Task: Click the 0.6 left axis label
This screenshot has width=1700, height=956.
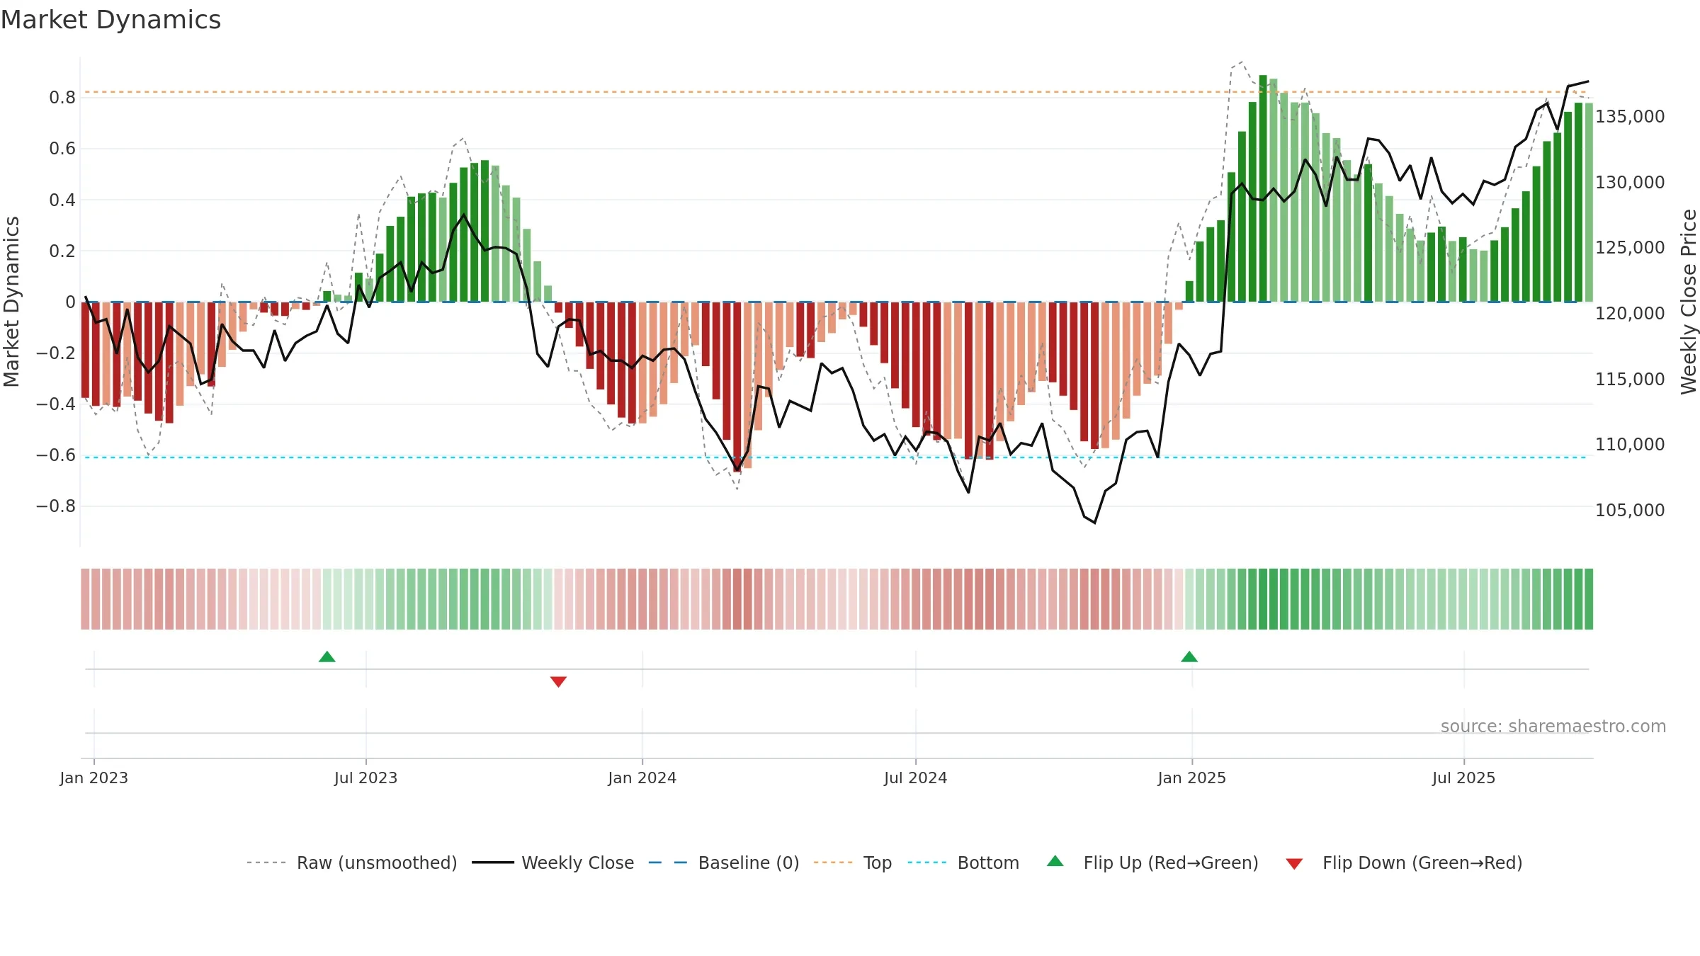Action: pos(62,148)
